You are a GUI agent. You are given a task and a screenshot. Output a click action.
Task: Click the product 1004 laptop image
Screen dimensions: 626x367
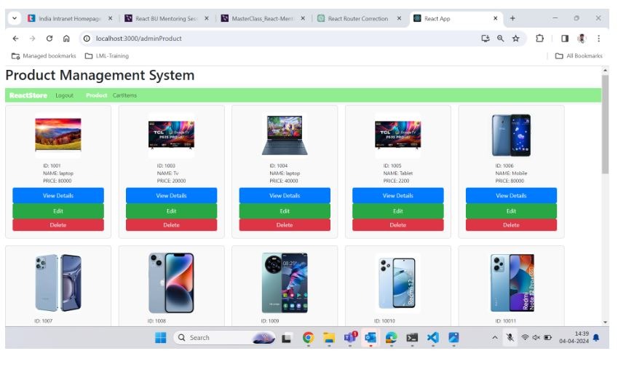(x=285, y=135)
